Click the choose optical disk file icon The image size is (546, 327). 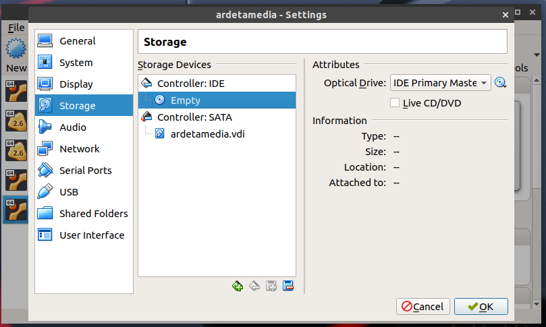pos(500,83)
